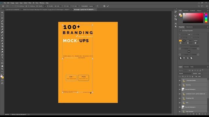Click the rainbow hue slider
The width and height of the screenshot is (209, 117).
[x=206, y=18]
